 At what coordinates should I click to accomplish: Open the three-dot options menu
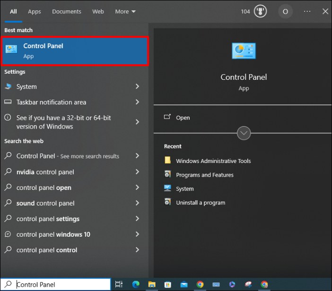[307, 11]
